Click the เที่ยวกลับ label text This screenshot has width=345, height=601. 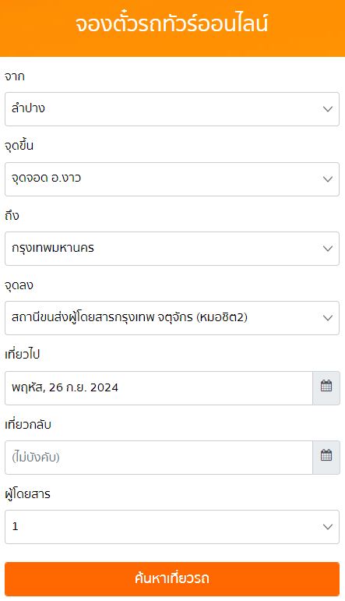(x=28, y=425)
